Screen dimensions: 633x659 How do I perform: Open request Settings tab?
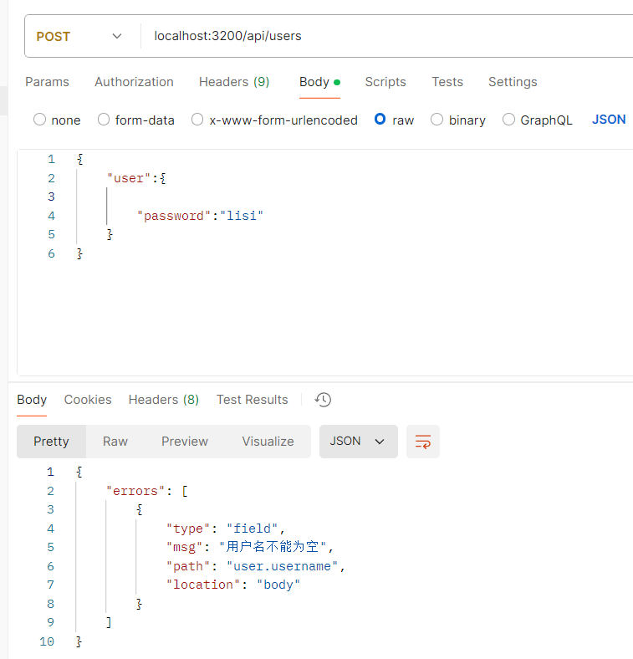513,82
